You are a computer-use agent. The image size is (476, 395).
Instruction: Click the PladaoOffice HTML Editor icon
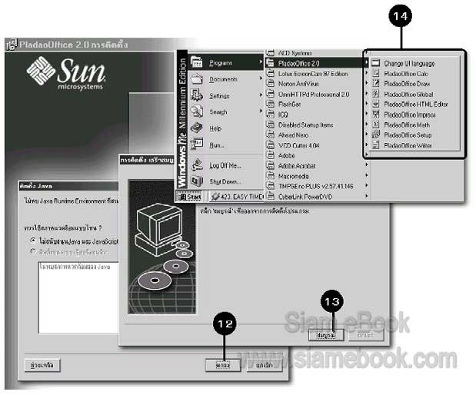376,104
